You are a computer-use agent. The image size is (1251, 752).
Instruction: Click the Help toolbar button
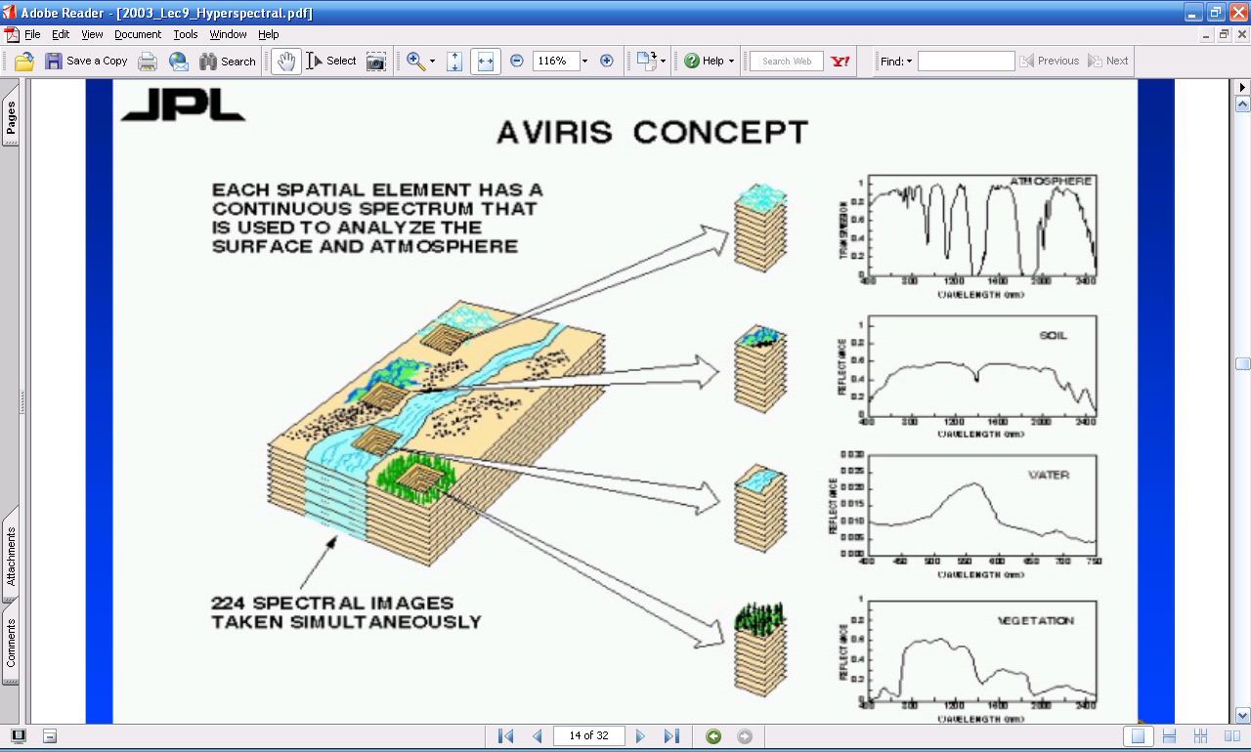point(704,61)
